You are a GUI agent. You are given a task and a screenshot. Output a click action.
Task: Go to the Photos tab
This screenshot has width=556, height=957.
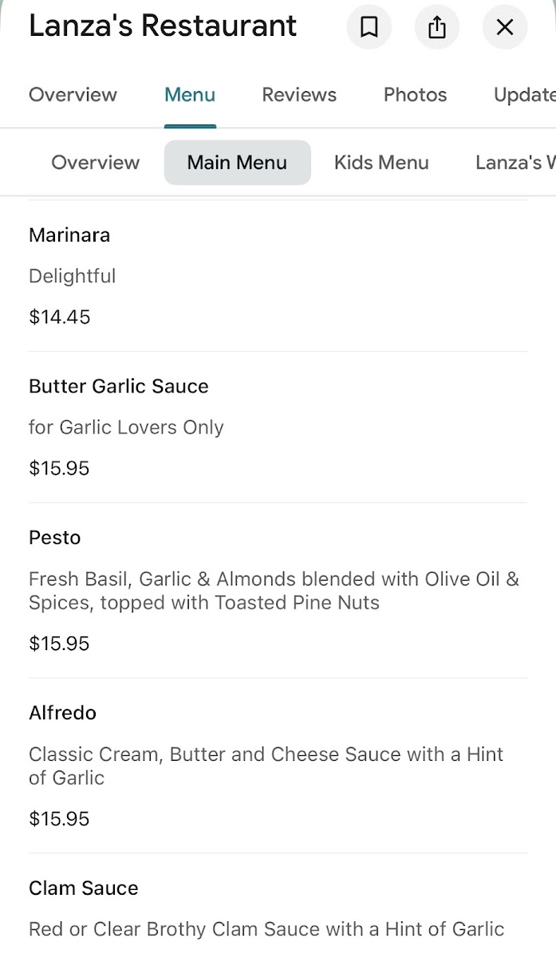pos(415,95)
